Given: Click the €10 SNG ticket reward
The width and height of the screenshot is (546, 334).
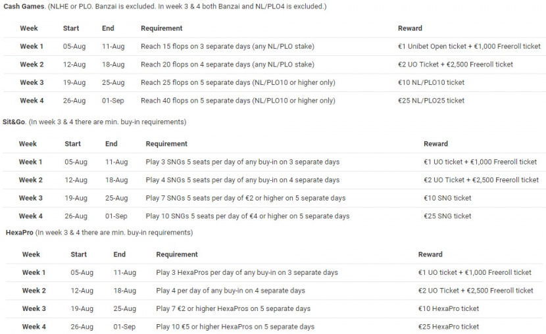Looking at the screenshot, I should (x=447, y=198).
